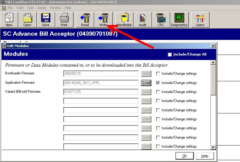Uncheck Application Firmware Include/Change settings
240x162 pixels.
[158, 83]
